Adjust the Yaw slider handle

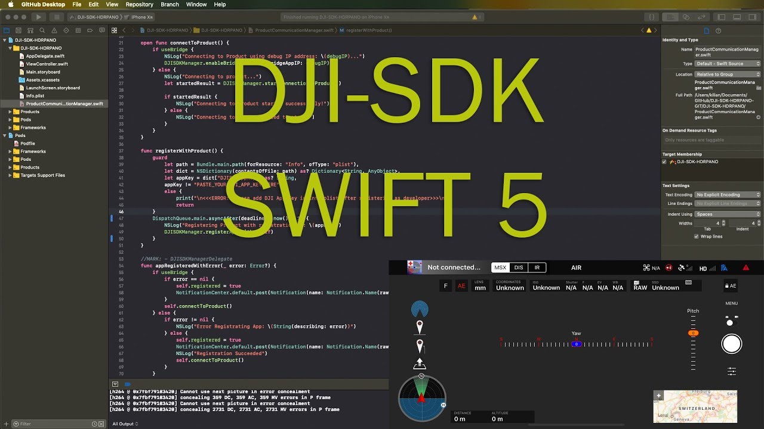(x=576, y=344)
